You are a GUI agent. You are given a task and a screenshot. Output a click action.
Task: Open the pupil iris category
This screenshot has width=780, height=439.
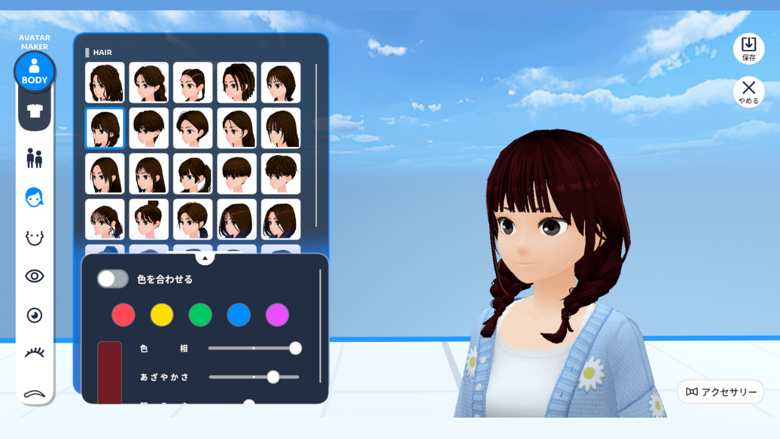[35, 315]
